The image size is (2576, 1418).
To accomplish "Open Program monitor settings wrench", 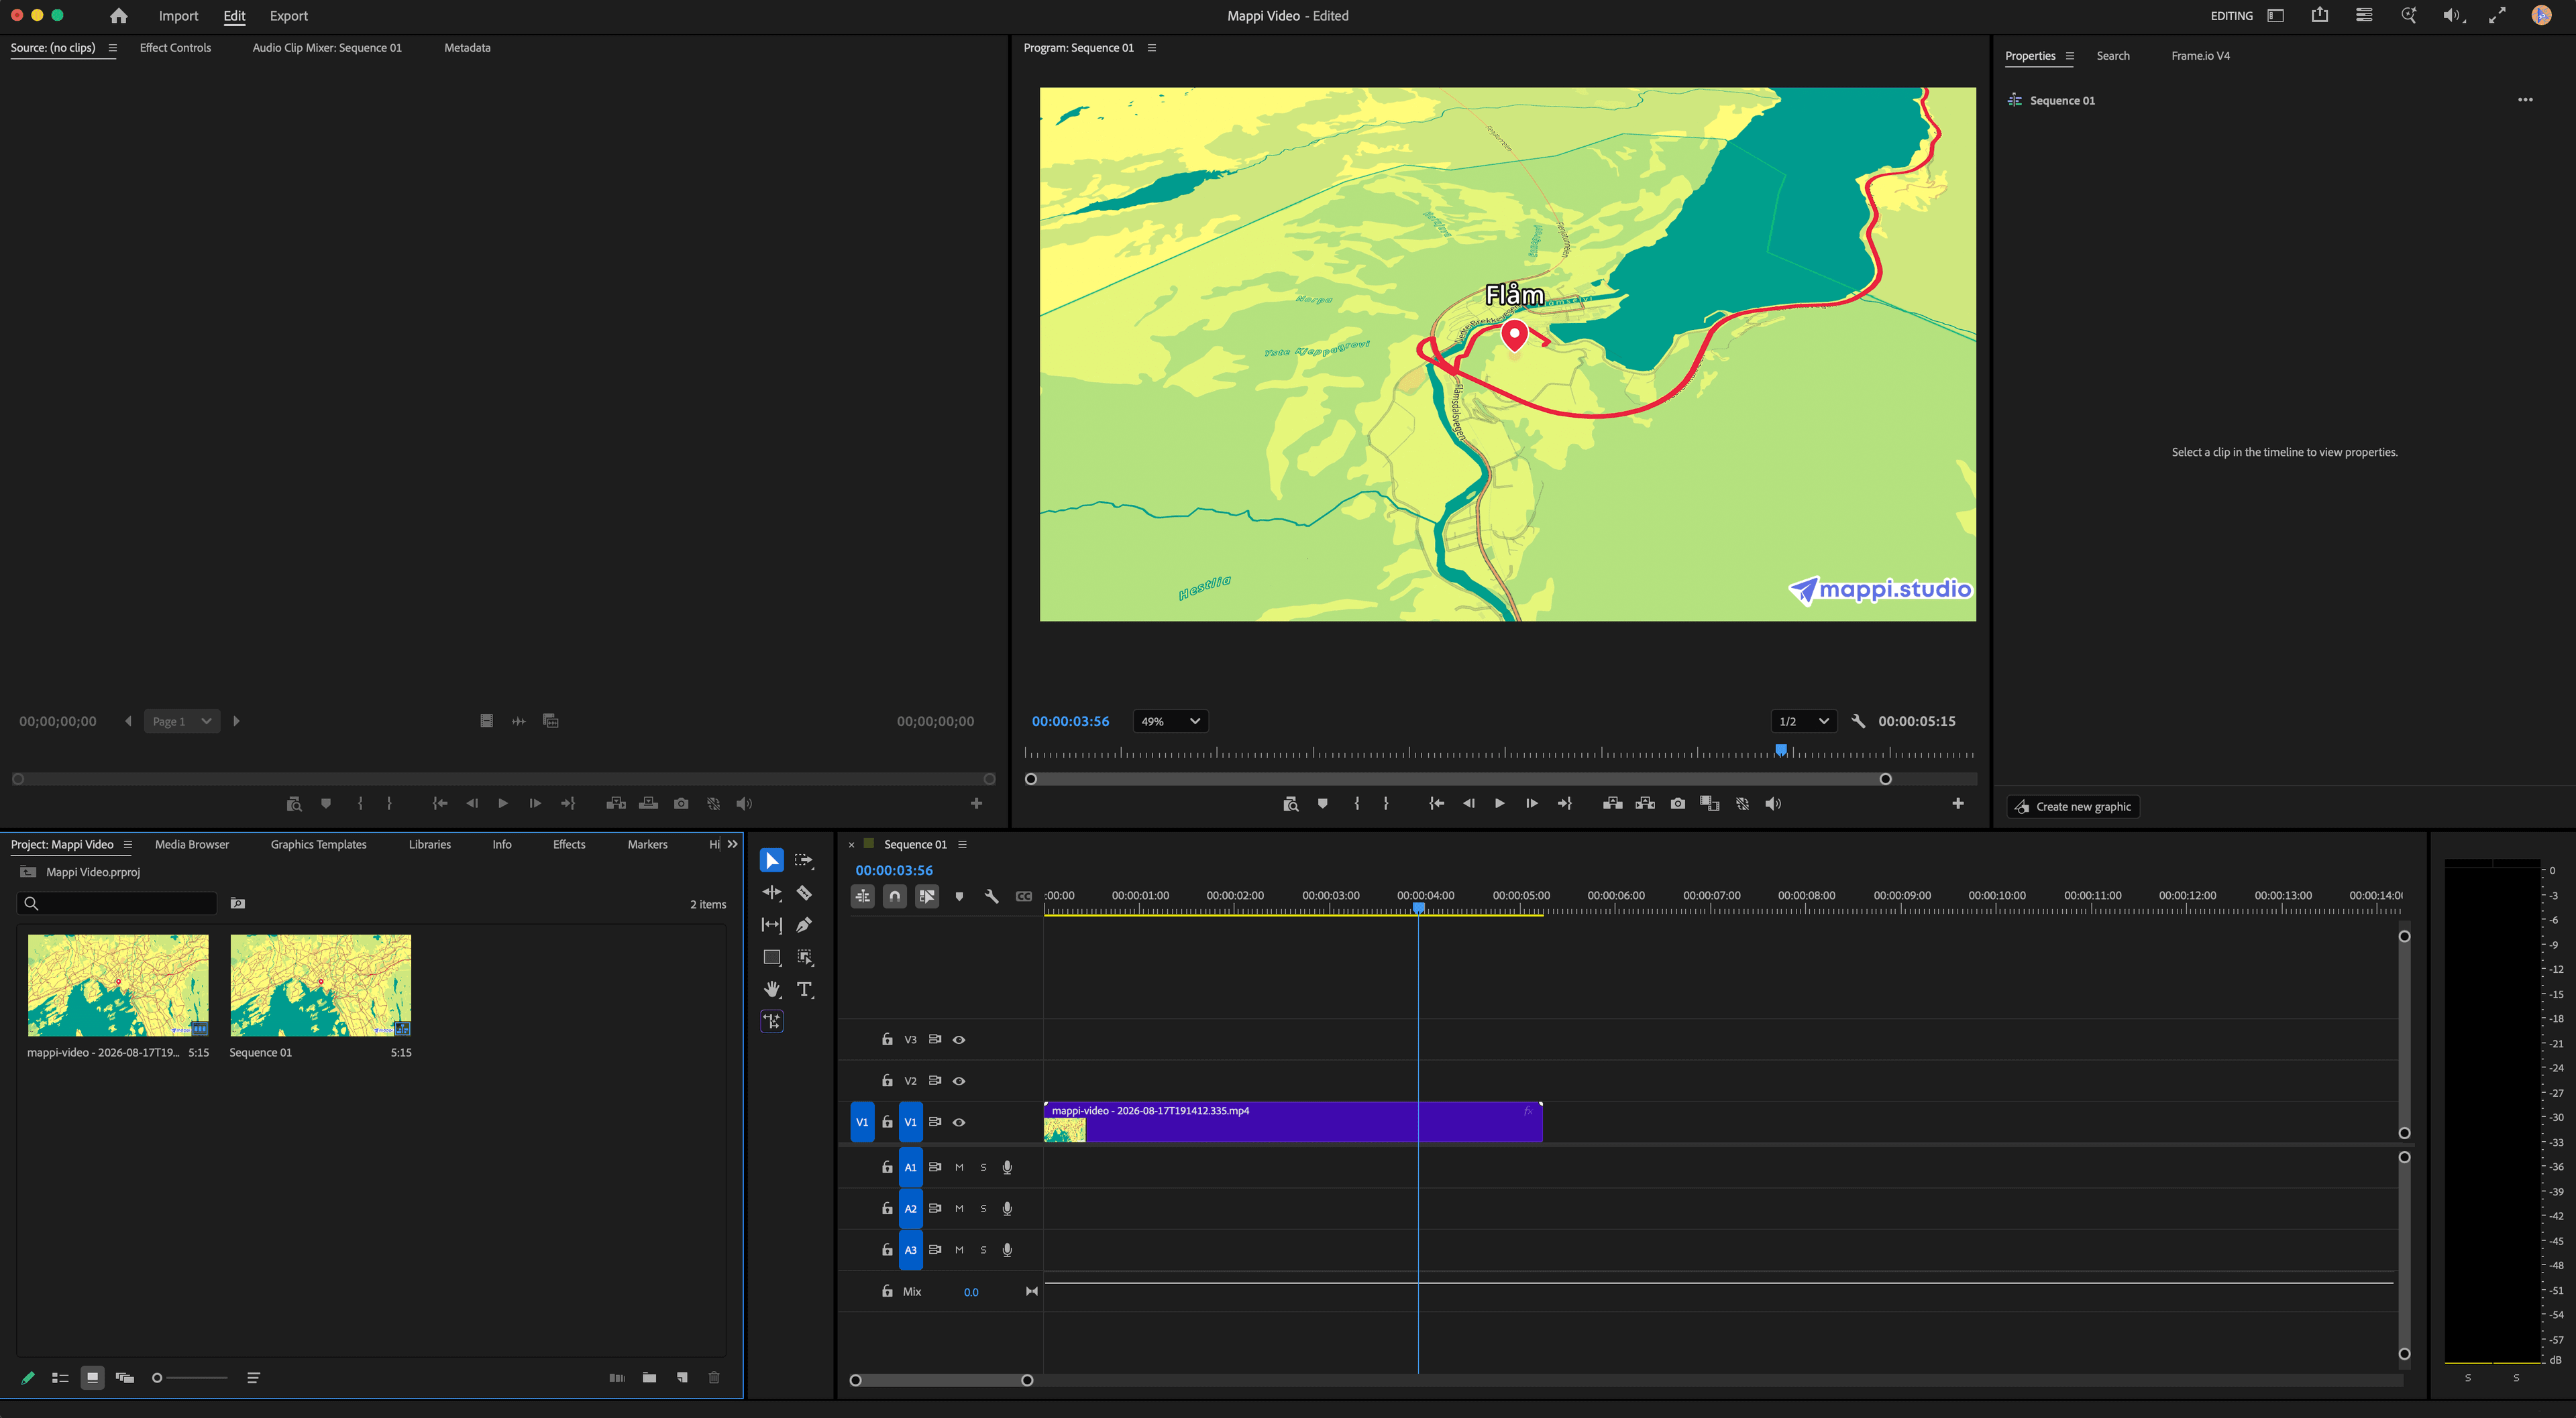I will pos(1858,721).
